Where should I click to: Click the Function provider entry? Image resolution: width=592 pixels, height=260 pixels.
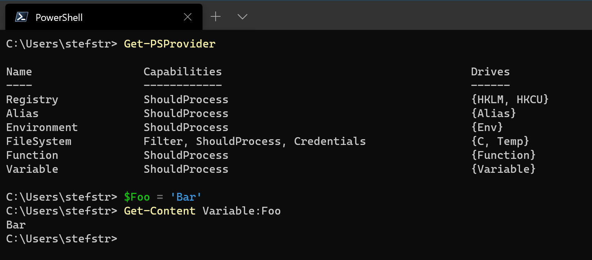tap(32, 155)
